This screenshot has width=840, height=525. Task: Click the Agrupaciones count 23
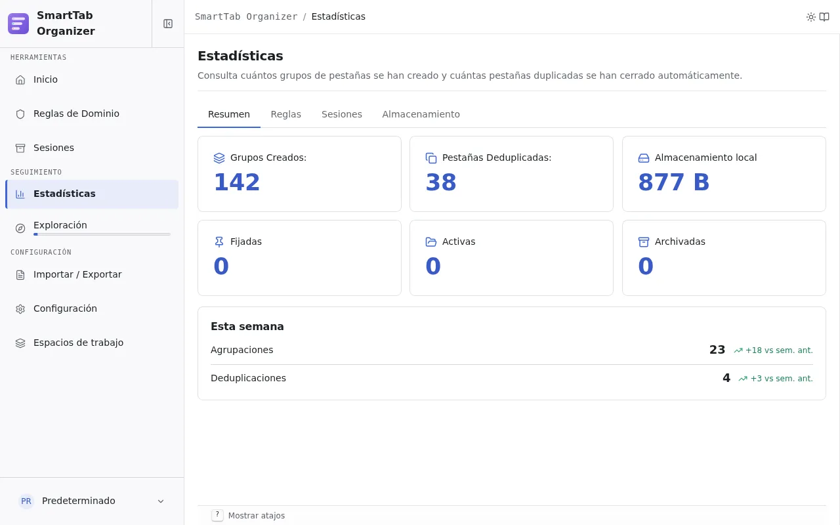(717, 350)
